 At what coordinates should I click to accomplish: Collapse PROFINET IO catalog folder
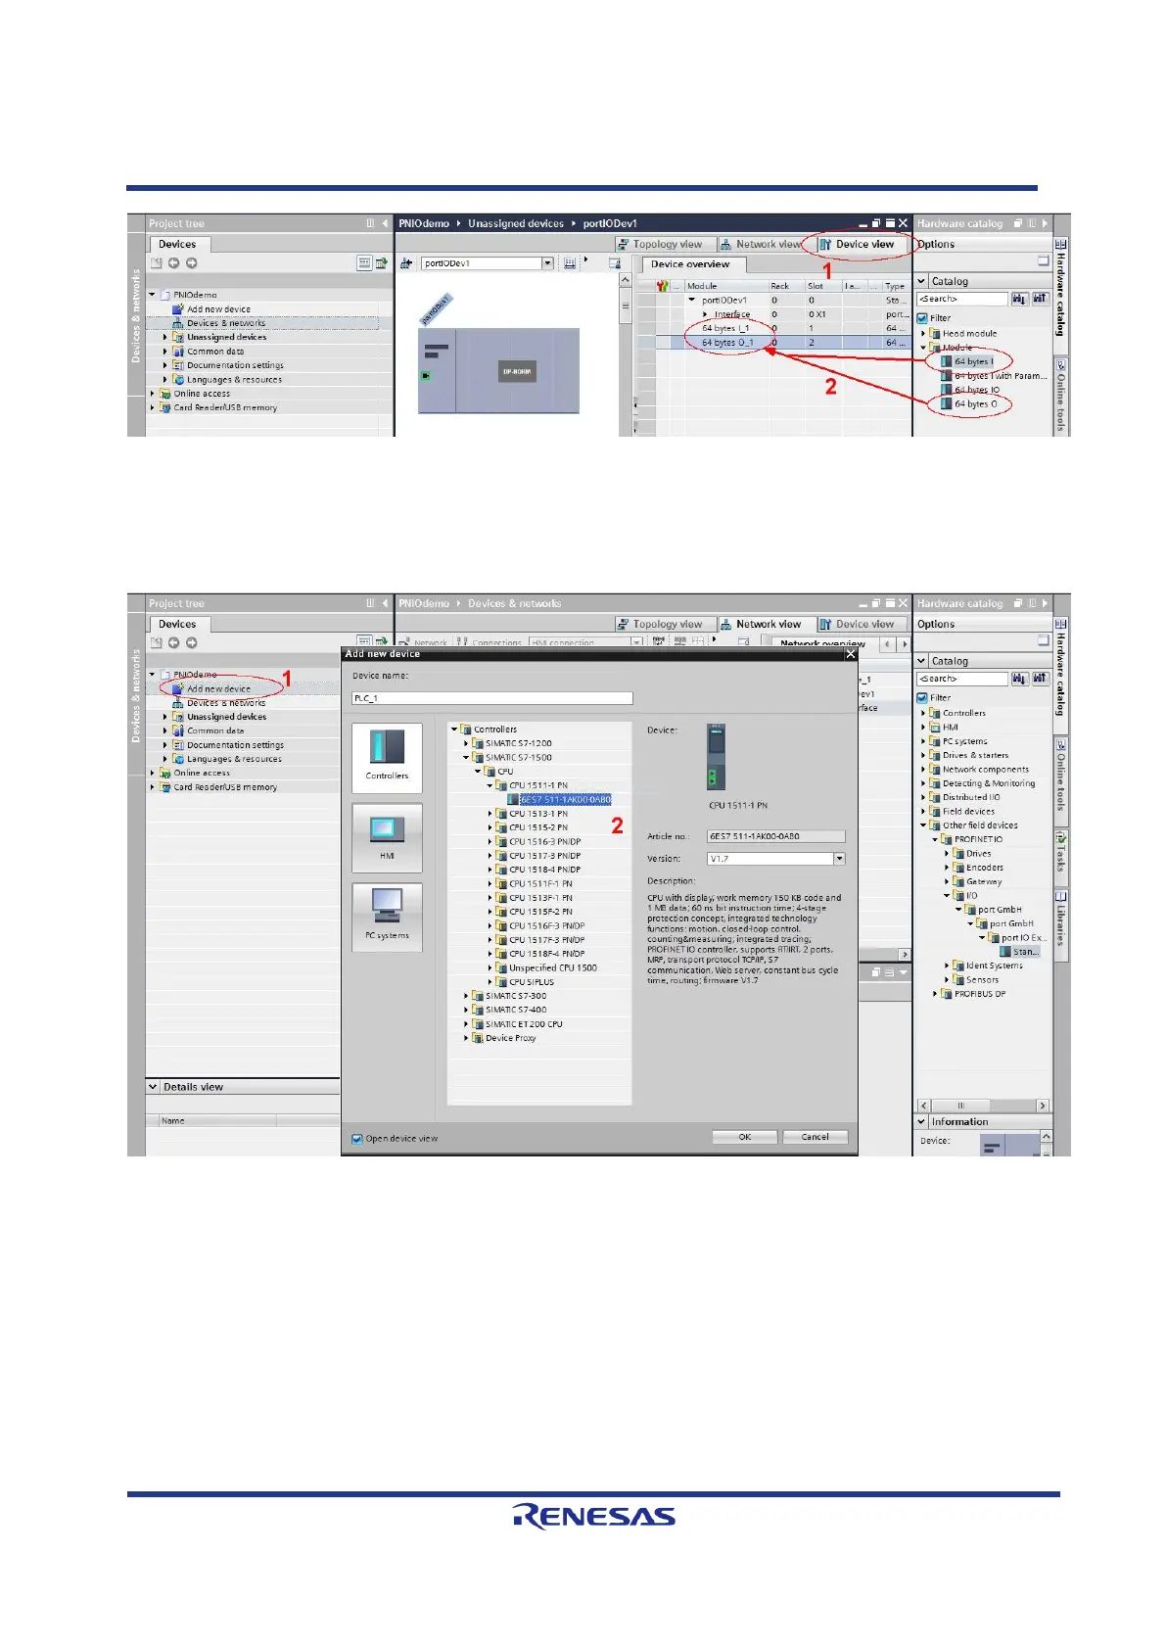935,839
